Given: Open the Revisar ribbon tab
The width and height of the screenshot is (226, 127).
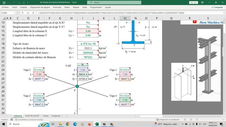Looking at the screenshot, I should (x=76, y=7).
